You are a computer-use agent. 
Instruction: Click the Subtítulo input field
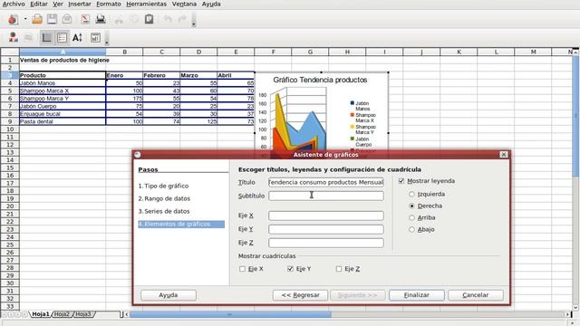pyautogui.click(x=326, y=196)
